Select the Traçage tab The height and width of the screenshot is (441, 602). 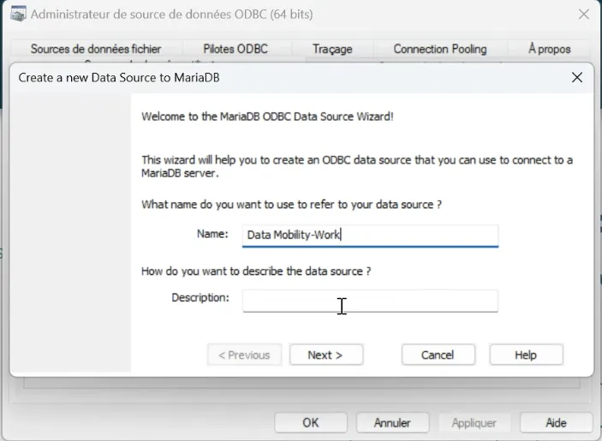coord(332,49)
